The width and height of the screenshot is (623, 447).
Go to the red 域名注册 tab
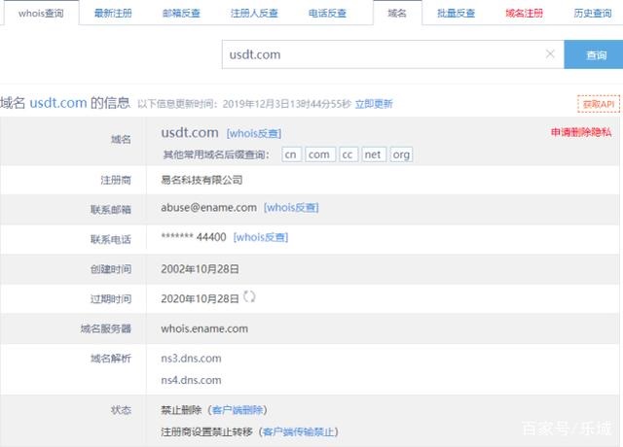tap(525, 14)
